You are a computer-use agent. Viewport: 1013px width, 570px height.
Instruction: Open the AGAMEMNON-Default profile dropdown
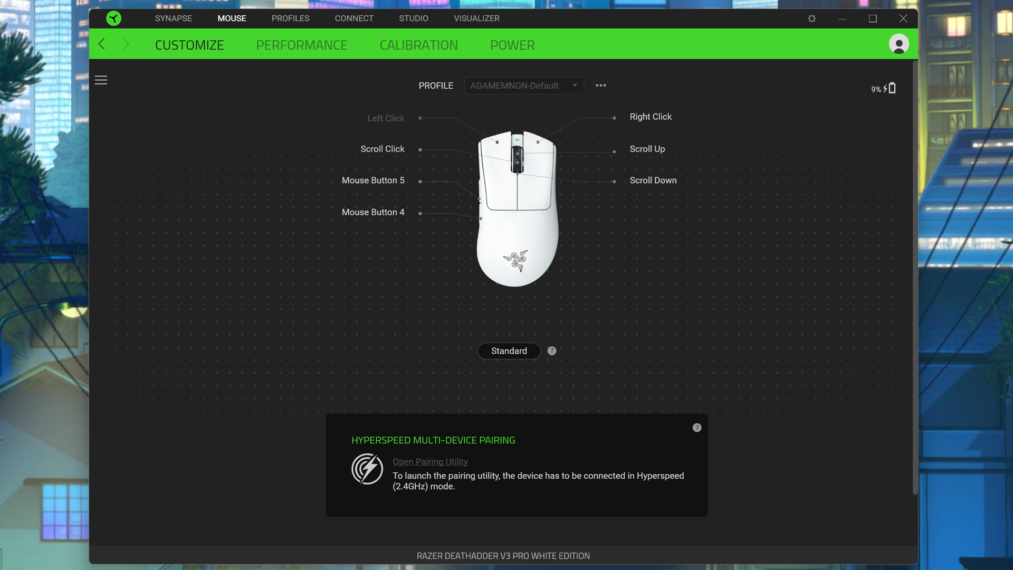(x=524, y=85)
